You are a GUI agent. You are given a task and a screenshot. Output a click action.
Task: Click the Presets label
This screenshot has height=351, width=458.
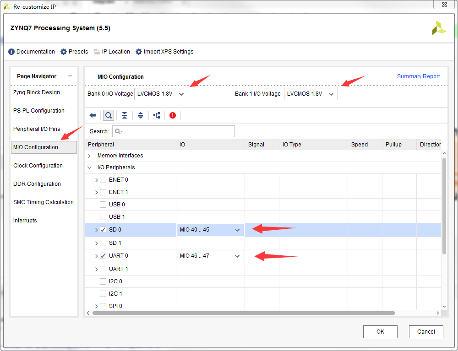coord(78,52)
